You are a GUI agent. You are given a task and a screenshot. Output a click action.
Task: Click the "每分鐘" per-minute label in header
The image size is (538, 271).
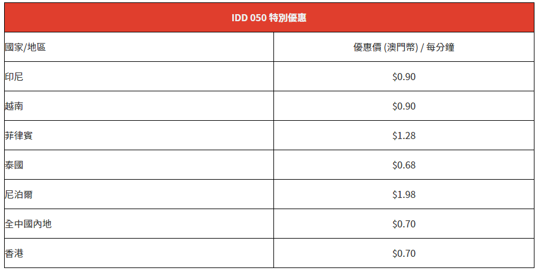tap(441, 47)
